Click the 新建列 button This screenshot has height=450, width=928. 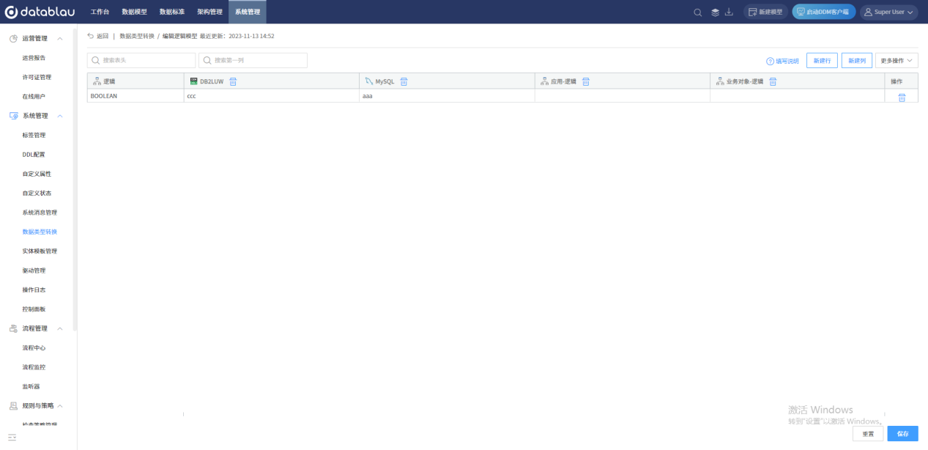tap(857, 61)
